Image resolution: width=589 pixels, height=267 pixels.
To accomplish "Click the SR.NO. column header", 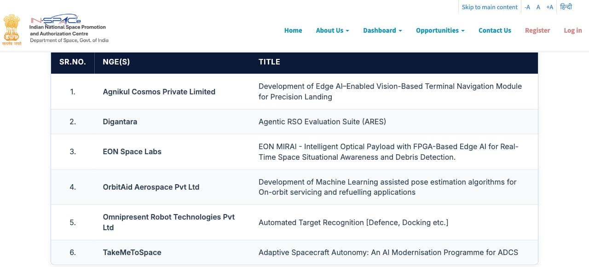I will pyautogui.click(x=73, y=62).
